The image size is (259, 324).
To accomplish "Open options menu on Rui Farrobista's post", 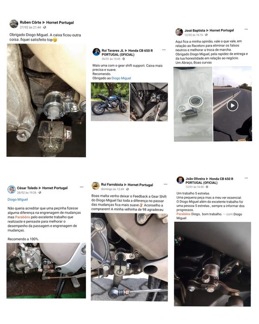I will (166, 184).
